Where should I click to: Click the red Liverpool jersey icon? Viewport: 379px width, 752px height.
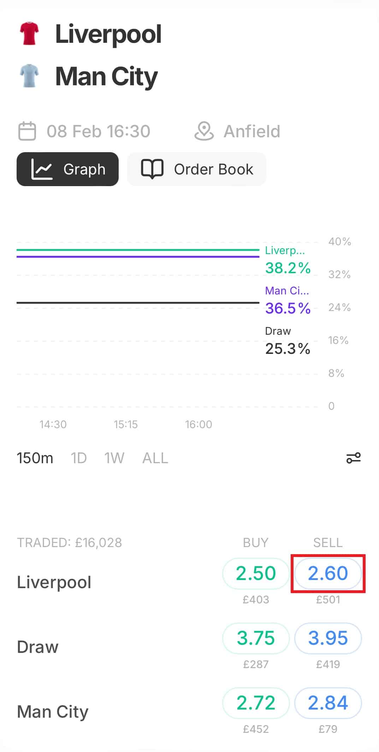tap(29, 34)
